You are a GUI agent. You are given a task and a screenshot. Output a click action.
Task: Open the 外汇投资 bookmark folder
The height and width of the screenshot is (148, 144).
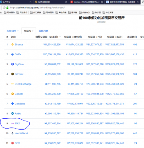pos(36,12)
